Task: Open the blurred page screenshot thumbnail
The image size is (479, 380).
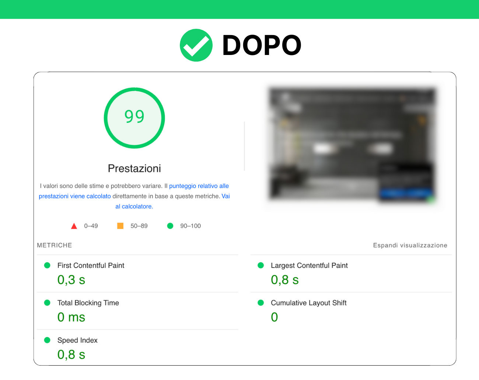Action: [x=352, y=145]
